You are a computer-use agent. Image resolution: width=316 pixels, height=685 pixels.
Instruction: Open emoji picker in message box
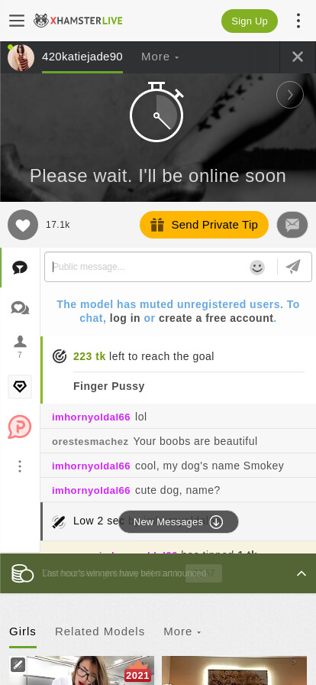click(x=257, y=267)
